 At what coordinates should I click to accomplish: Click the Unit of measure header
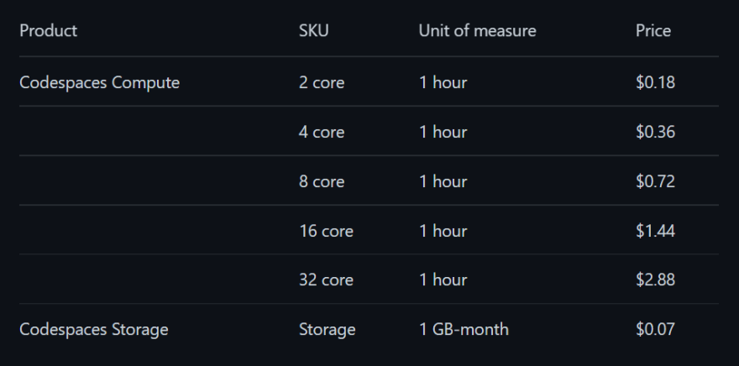click(x=478, y=30)
